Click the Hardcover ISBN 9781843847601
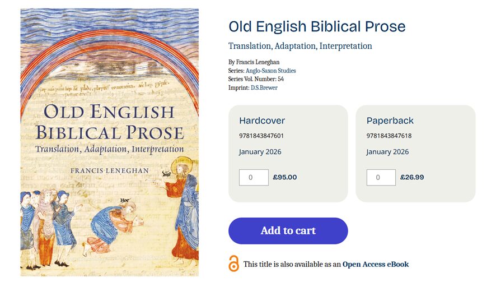Image resolution: width=496 pixels, height=282 pixels. (x=261, y=136)
